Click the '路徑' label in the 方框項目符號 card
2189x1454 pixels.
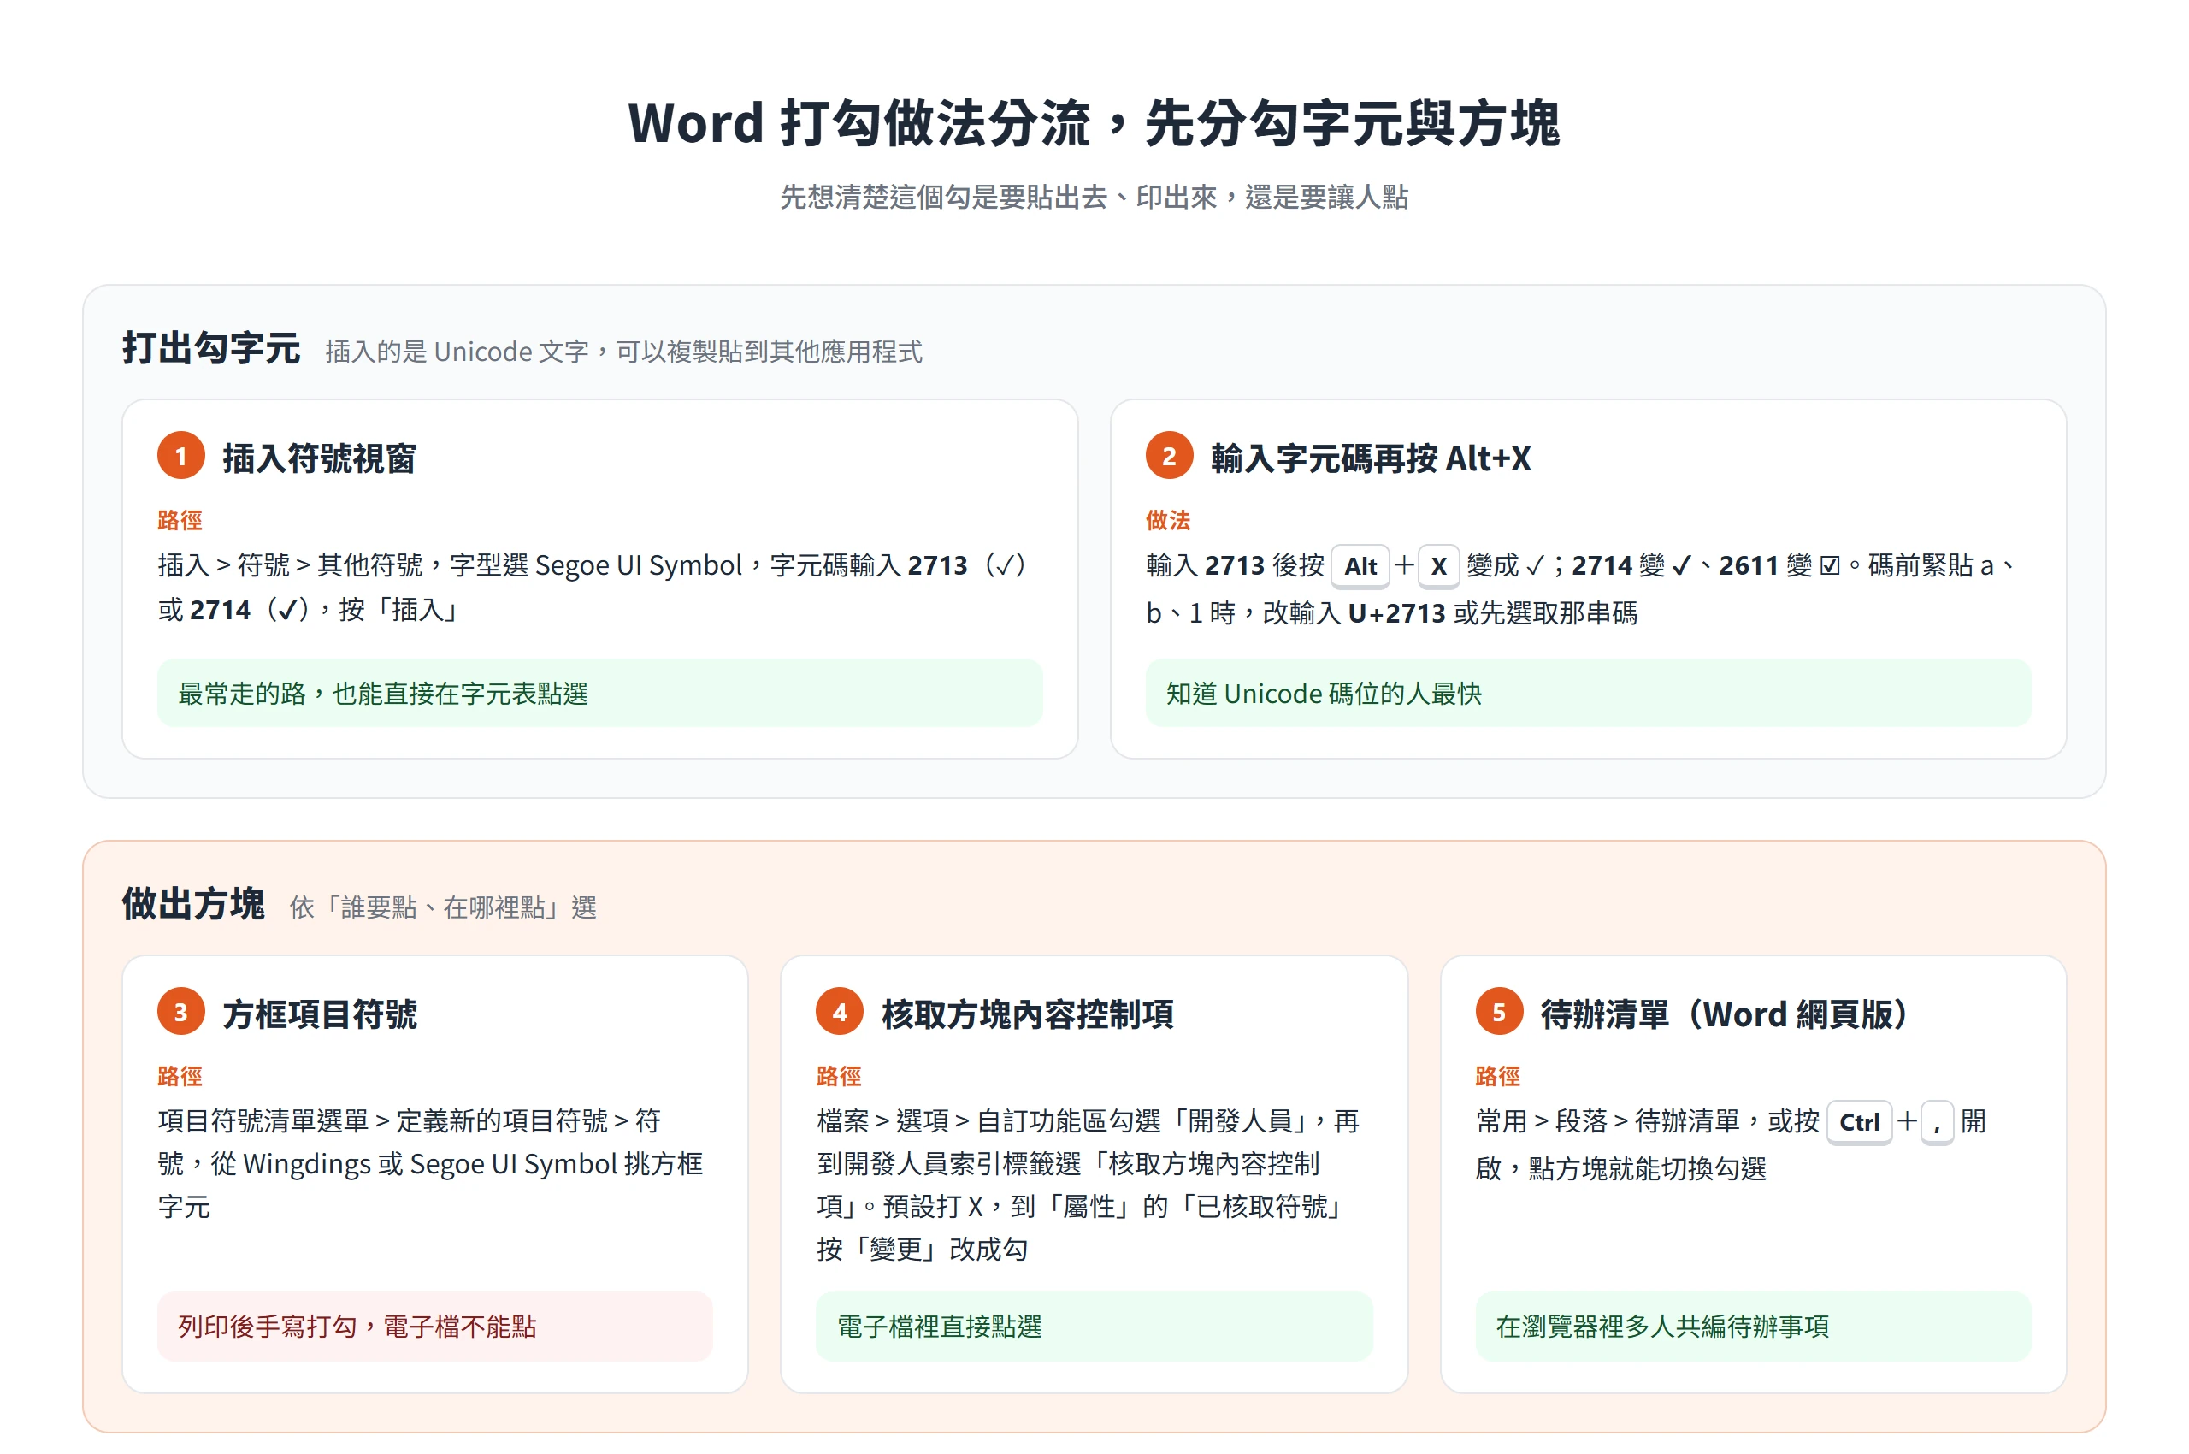(x=179, y=1077)
